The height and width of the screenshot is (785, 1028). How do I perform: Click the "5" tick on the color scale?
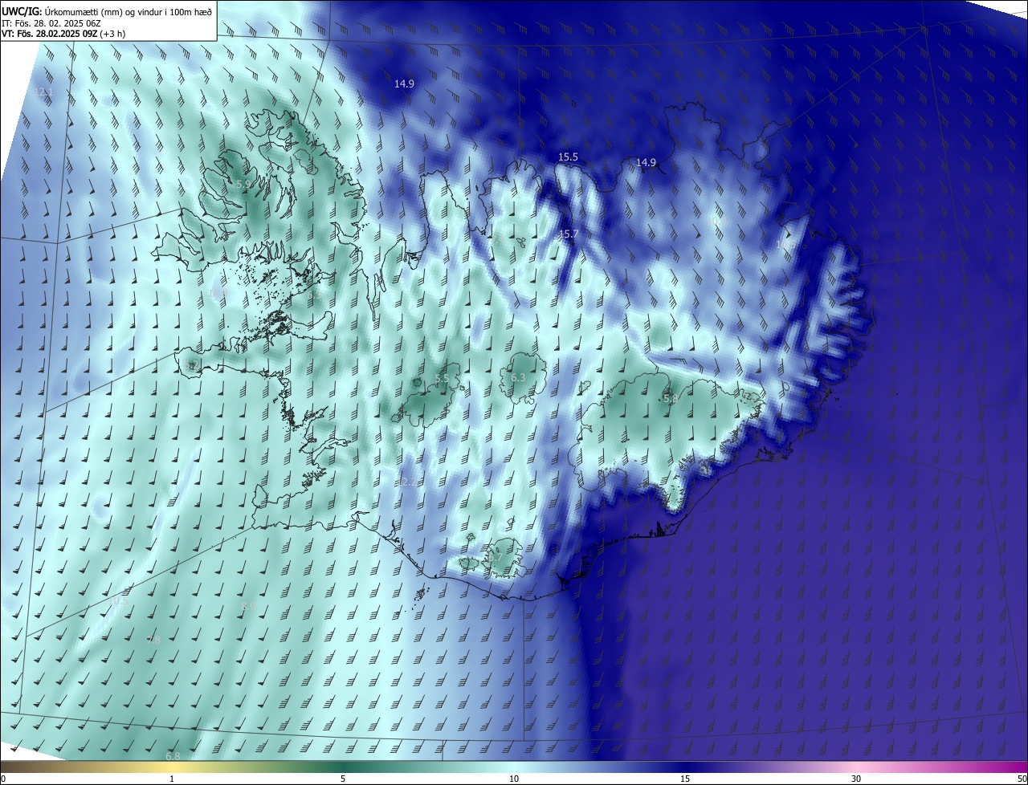click(x=343, y=779)
